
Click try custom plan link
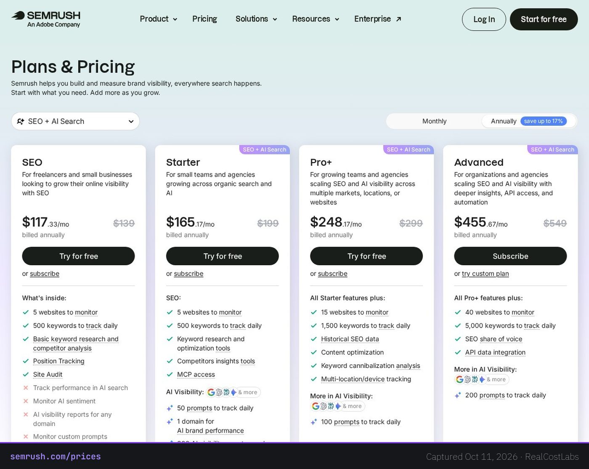tap(486, 274)
